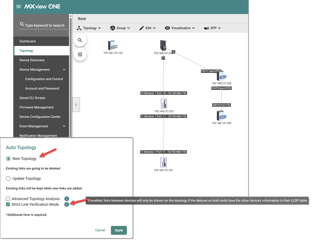Click the Topology toolbar network icon
312x240 pixels.
pyautogui.click(x=79, y=28)
